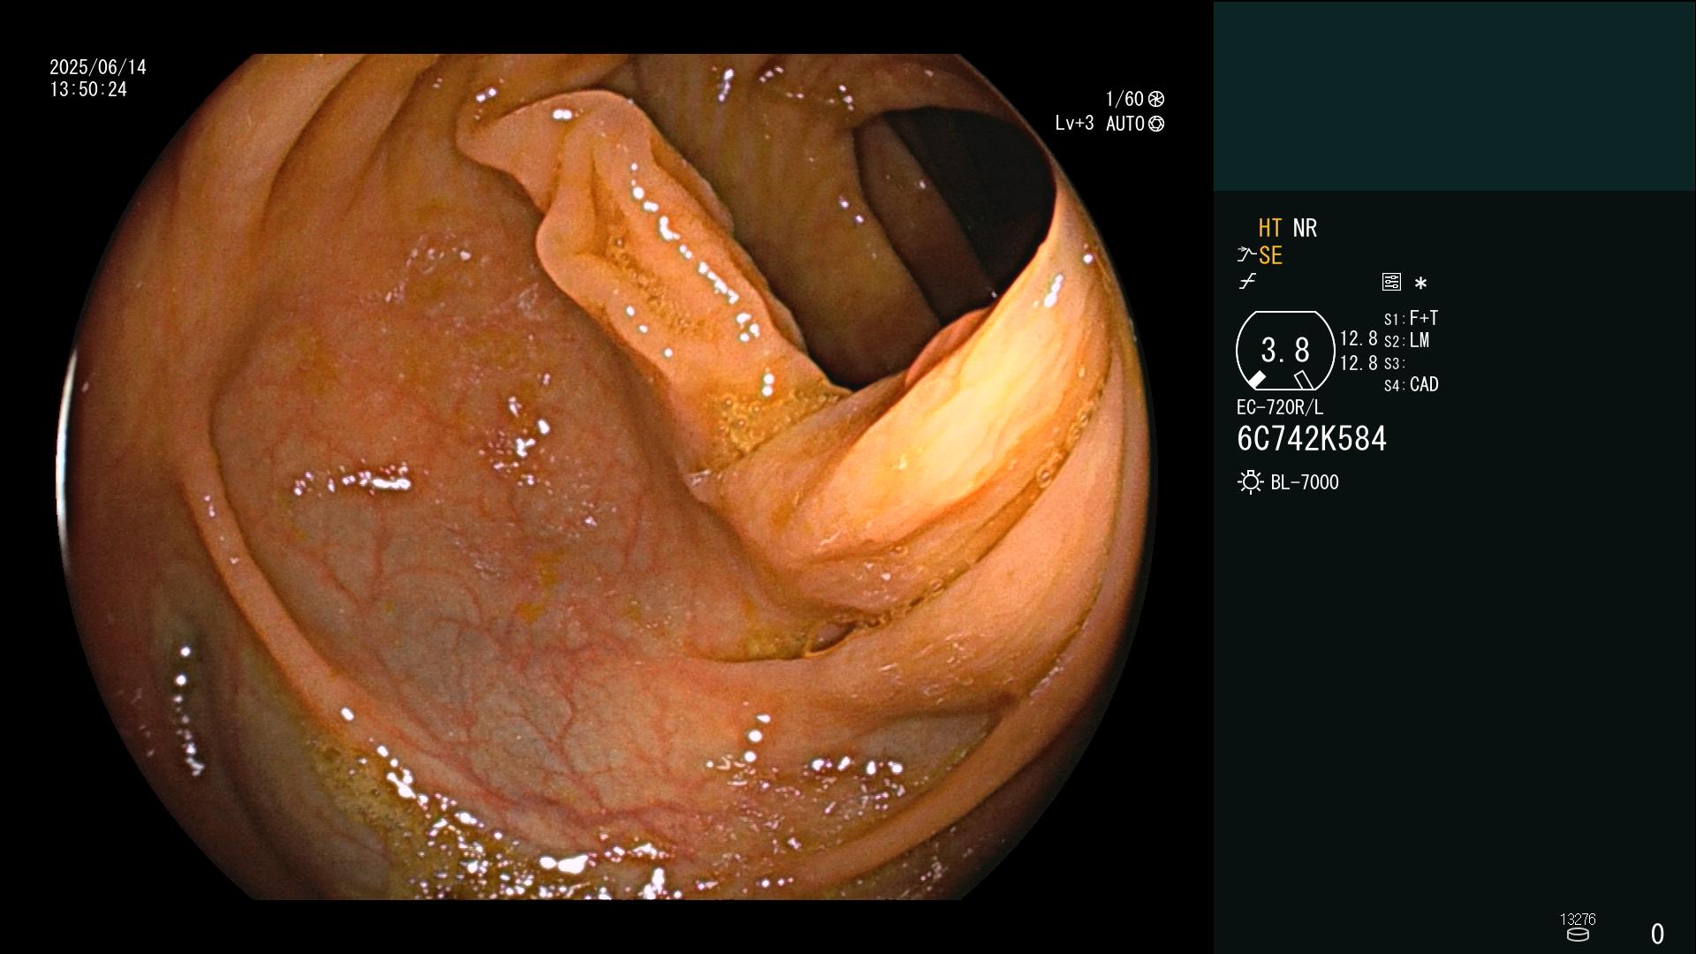
Task: Select the NR indicator
Action: [x=1305, y=228]
